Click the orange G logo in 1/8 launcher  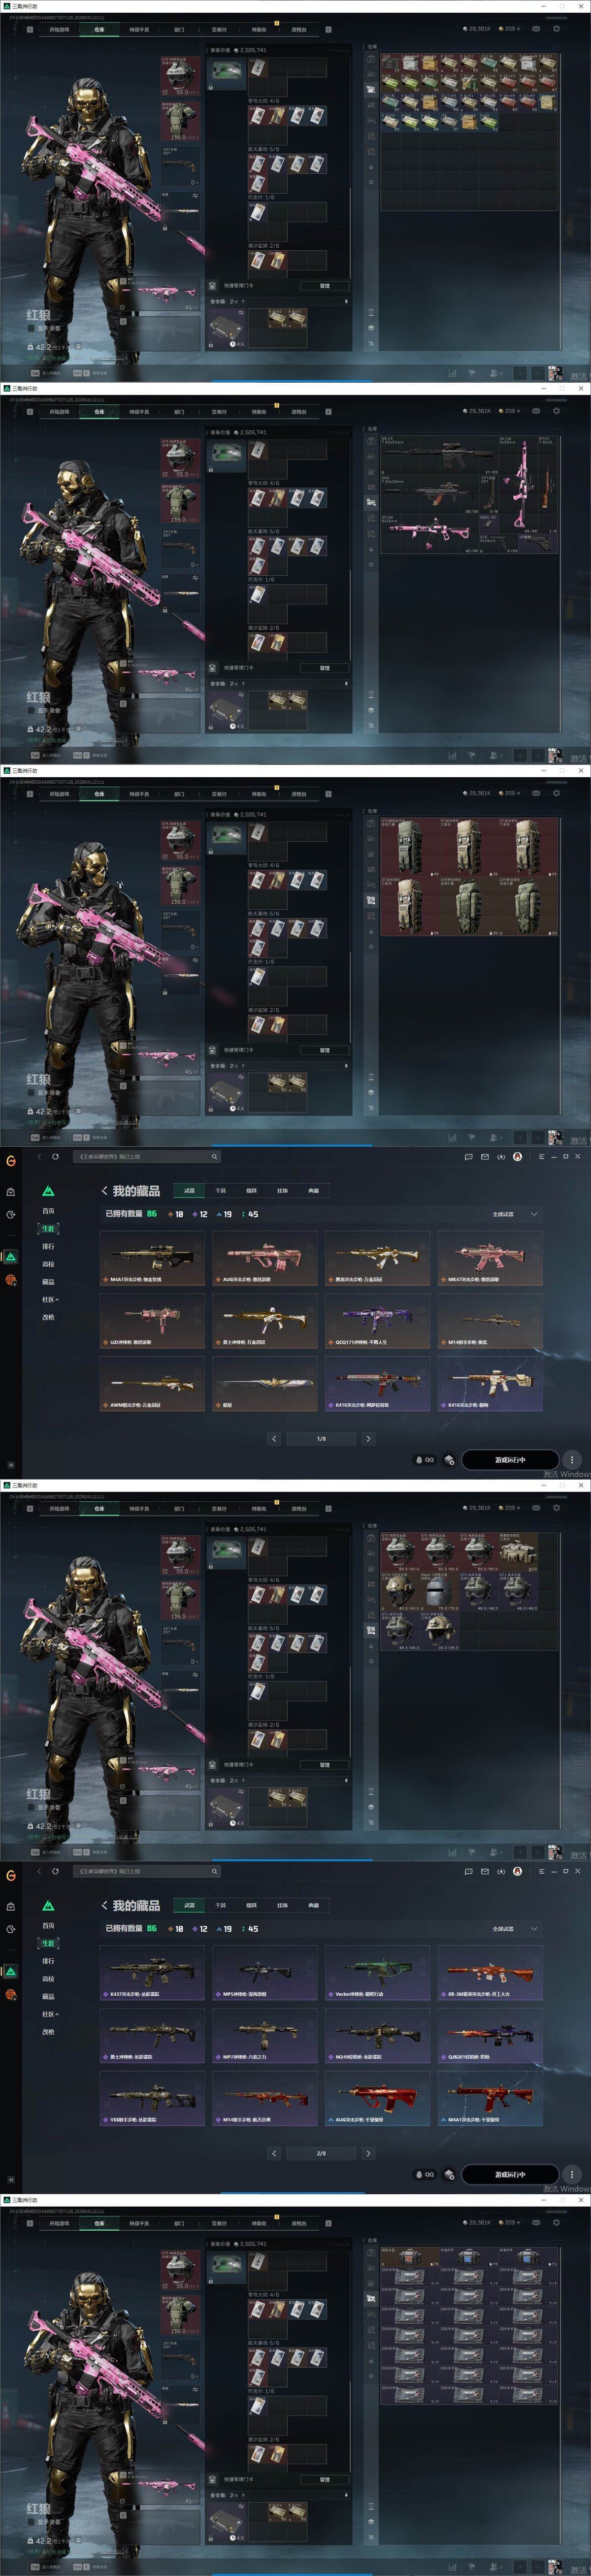pyautogui.click(x=11, y=1161)
